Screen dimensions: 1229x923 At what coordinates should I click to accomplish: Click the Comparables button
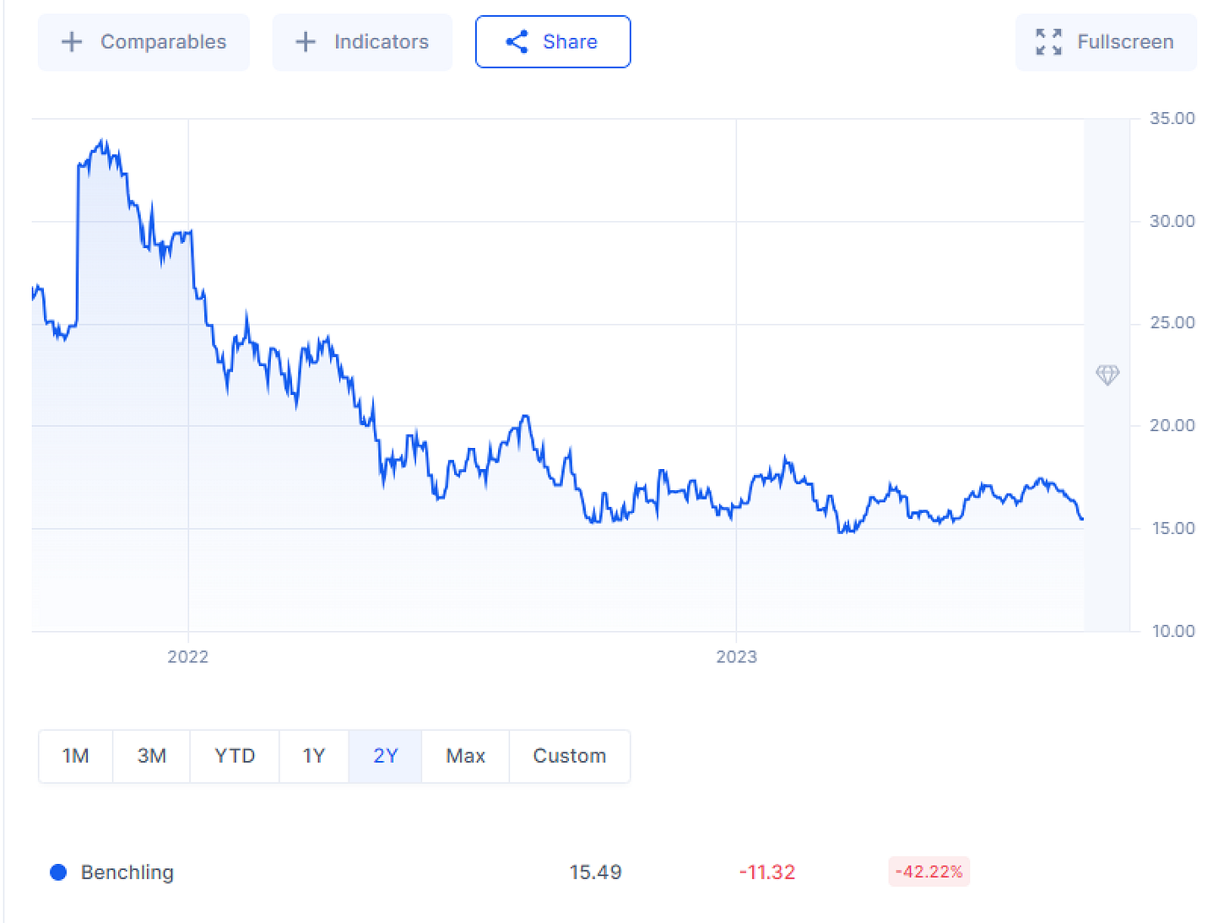coord(143,42)
